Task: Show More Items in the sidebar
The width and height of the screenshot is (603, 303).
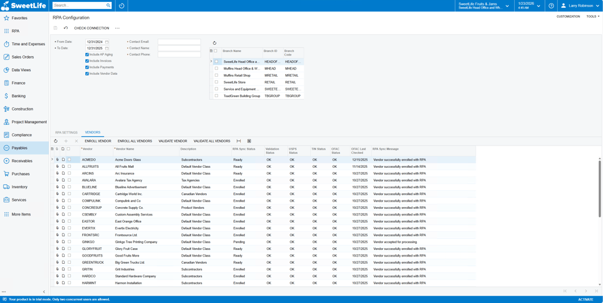Action: coord(21,214)
